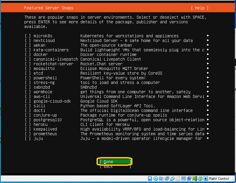236x183 pixels.
Task: Open the Help menu in header
Action: click(x=200, y=8)
